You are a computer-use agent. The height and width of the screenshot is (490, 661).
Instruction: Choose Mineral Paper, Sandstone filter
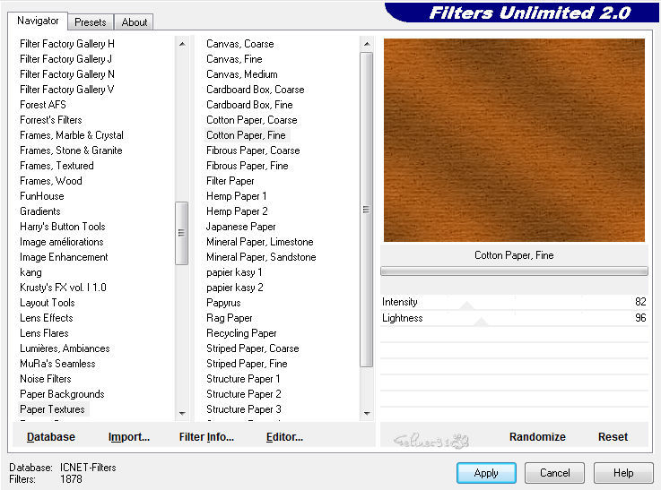[261, 257]
